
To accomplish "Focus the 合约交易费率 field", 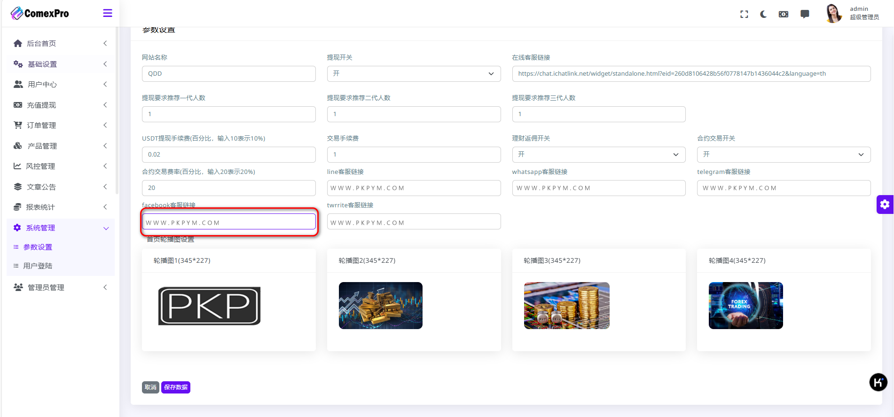I will (x=228, y=188).
